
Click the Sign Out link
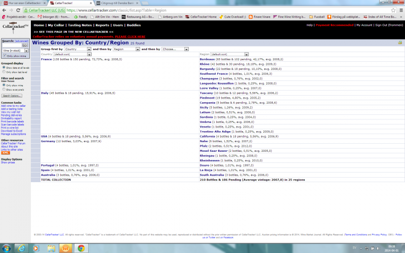(389, 25)
